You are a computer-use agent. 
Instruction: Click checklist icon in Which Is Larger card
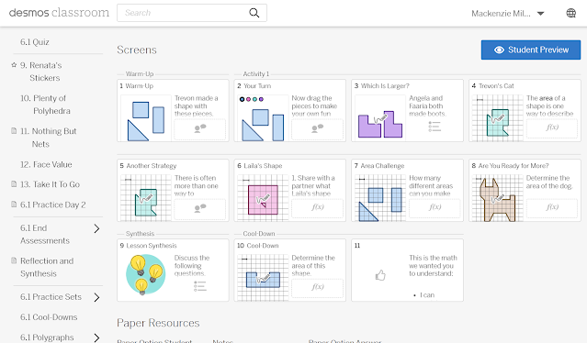point(435,127)
